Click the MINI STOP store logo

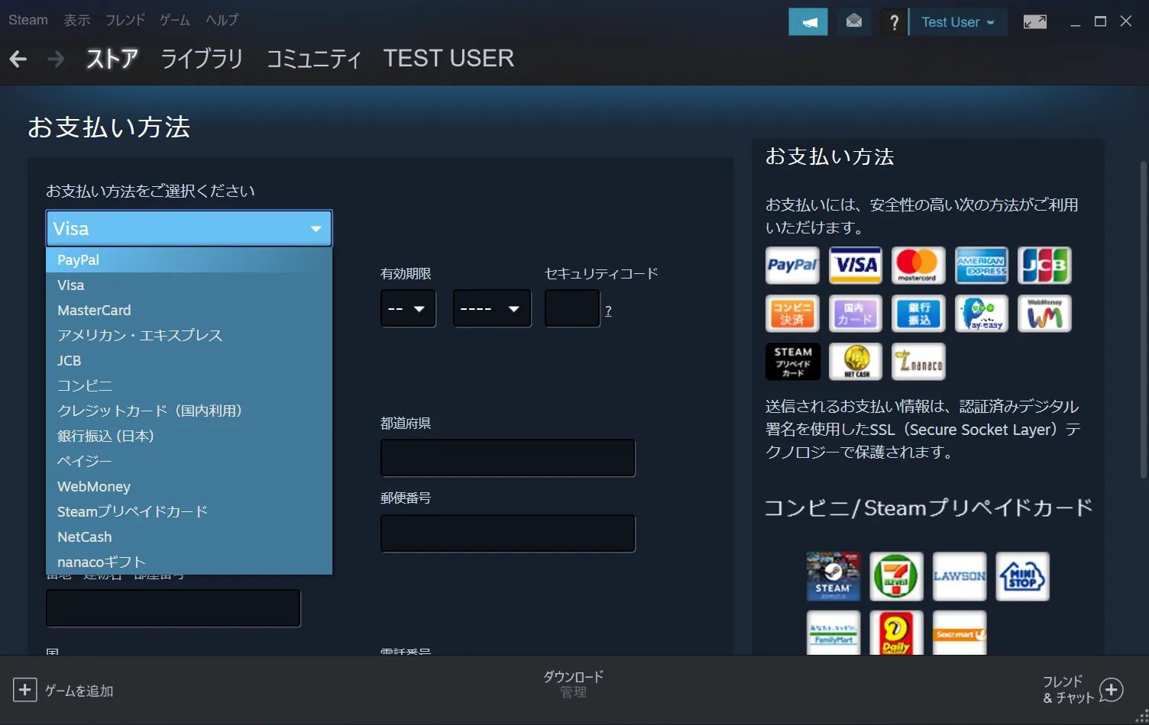coord(1022,576)
